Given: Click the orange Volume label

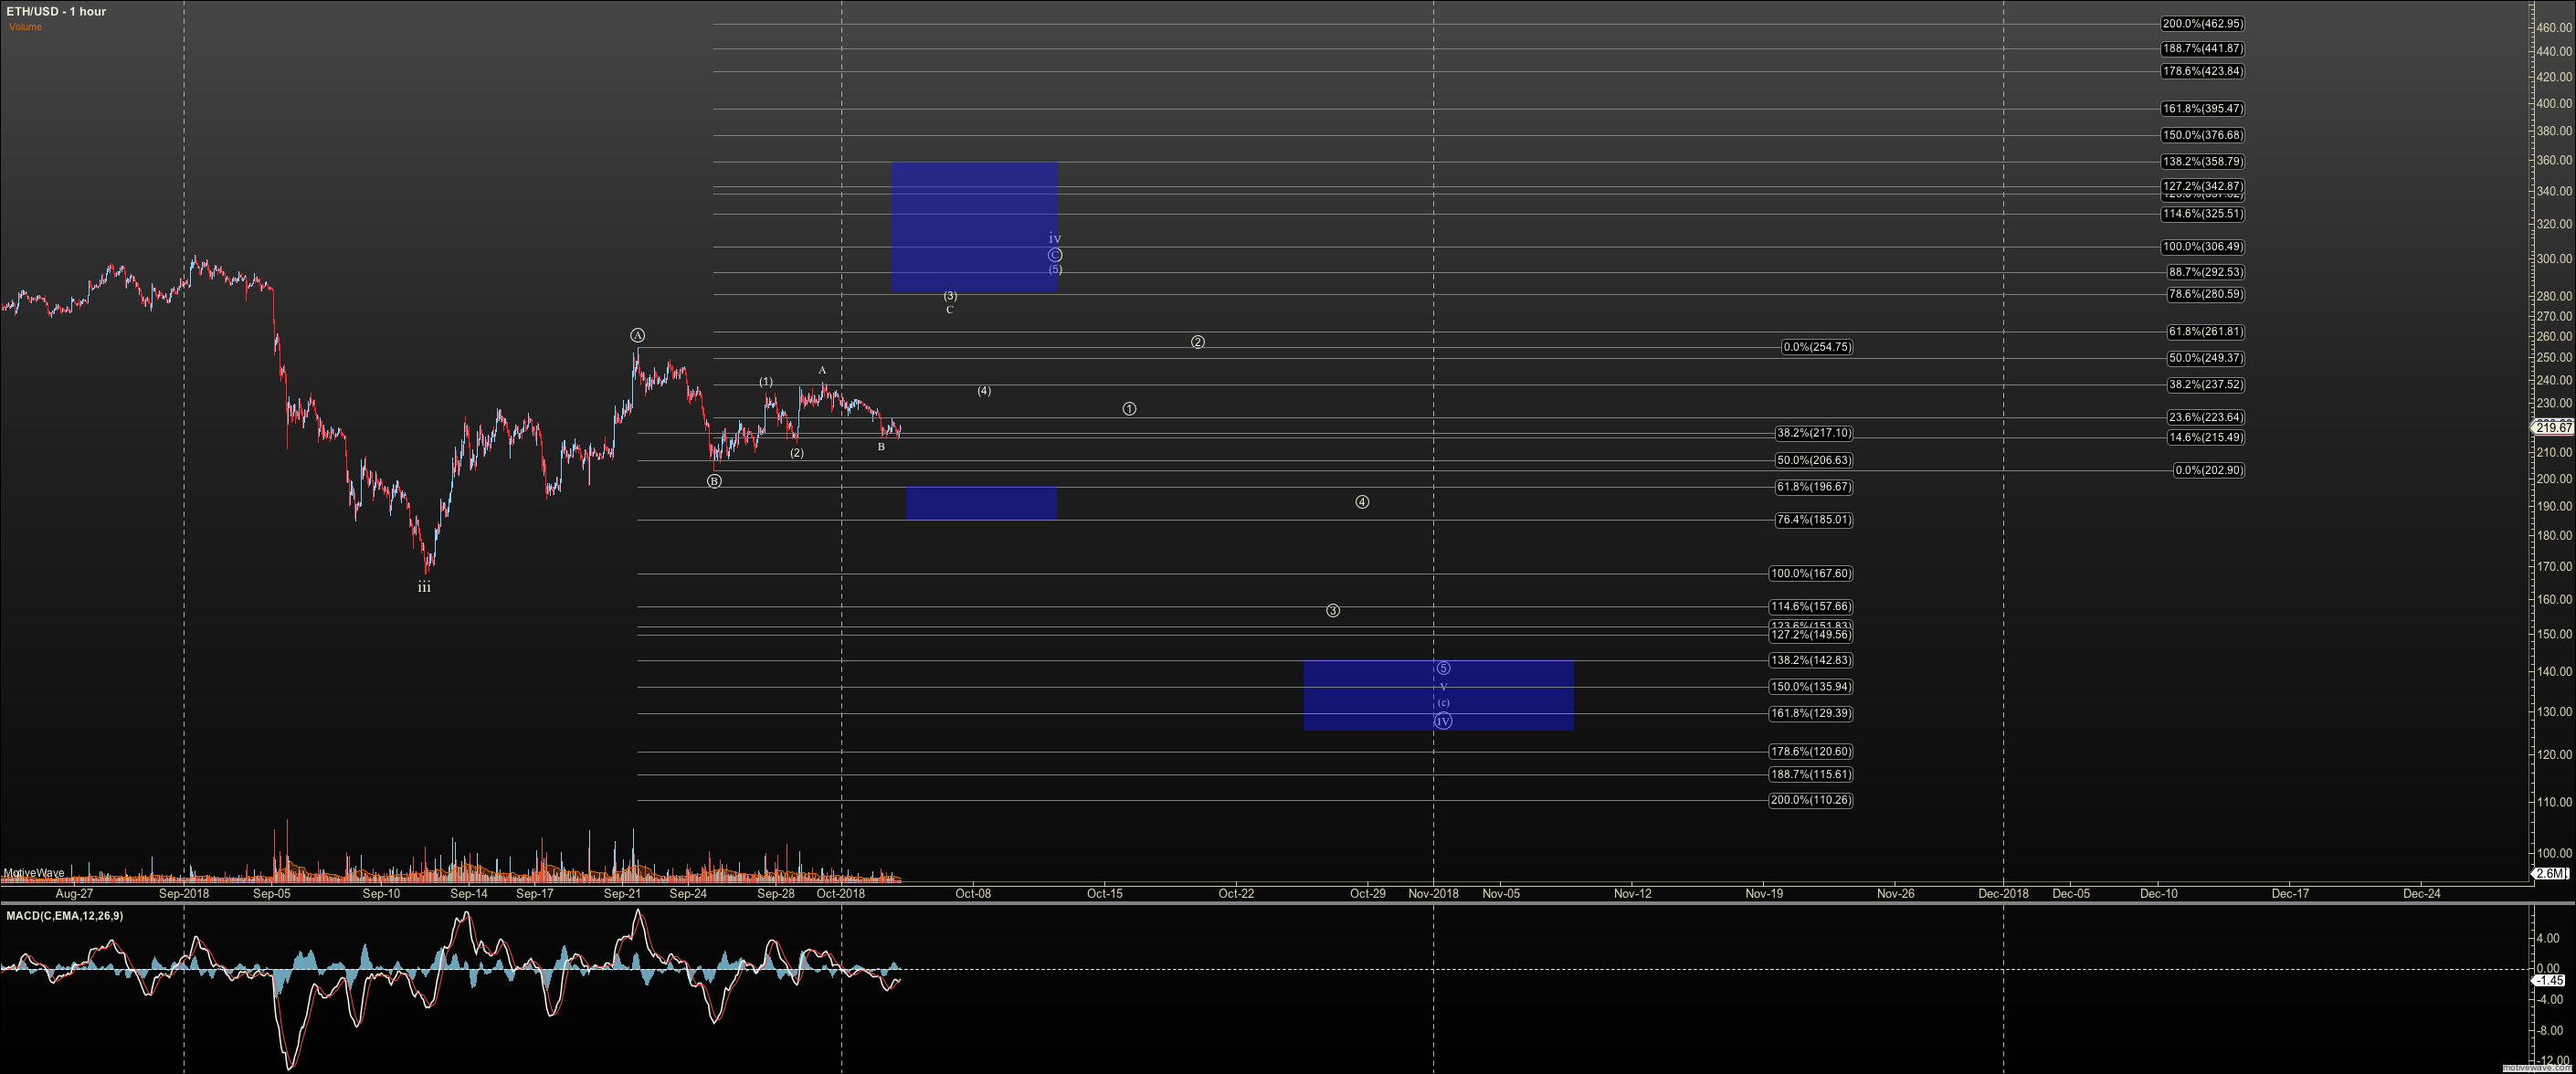Looking at the screenshot, I should pyautogui.click(x=25, y=27).
